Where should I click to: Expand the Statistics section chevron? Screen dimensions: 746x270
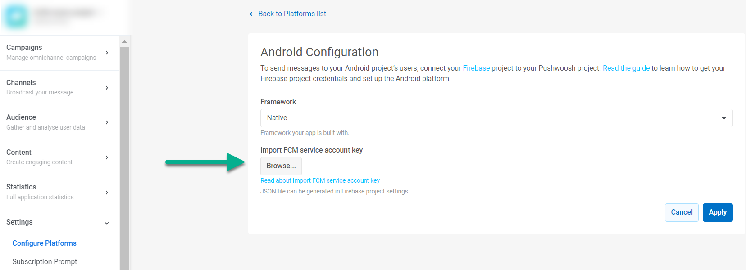coord(107,193)
